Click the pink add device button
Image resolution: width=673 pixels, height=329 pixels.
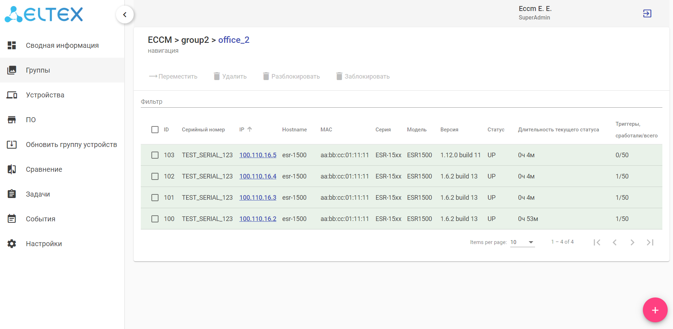(x=655, y=310)
